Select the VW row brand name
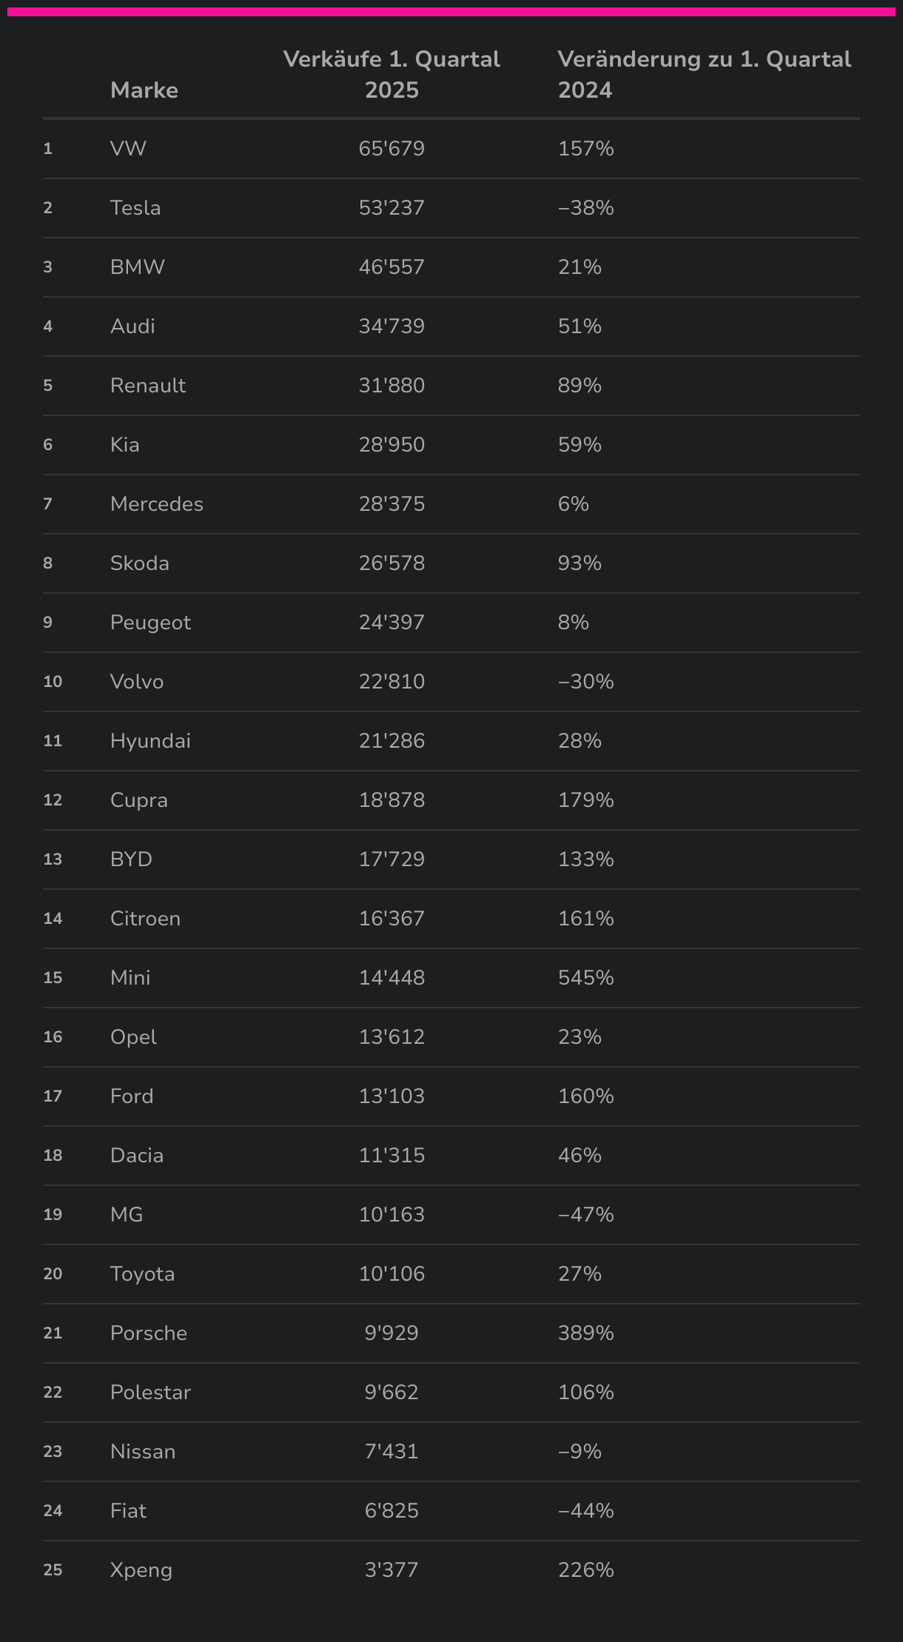Viewport: 903px width, 1642px height. point(128,149)
